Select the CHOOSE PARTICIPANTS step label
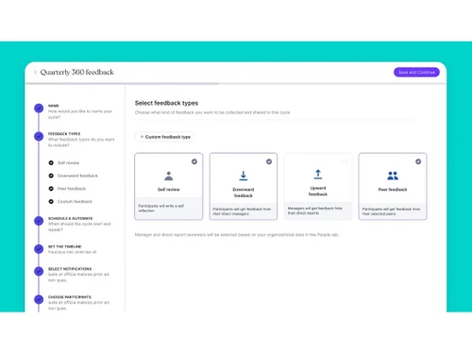The width and height of the screenshot is (472, 354). click(x=70, y=296)
